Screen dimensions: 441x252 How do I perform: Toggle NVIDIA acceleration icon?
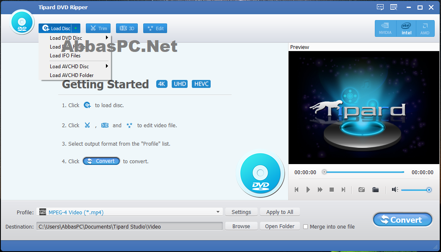coord(385,28)
